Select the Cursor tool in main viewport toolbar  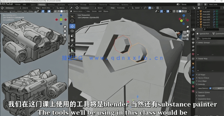[x=72, y=21]
